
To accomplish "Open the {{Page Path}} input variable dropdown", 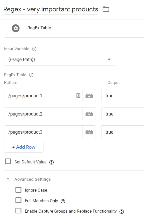I will coord(60,59).
